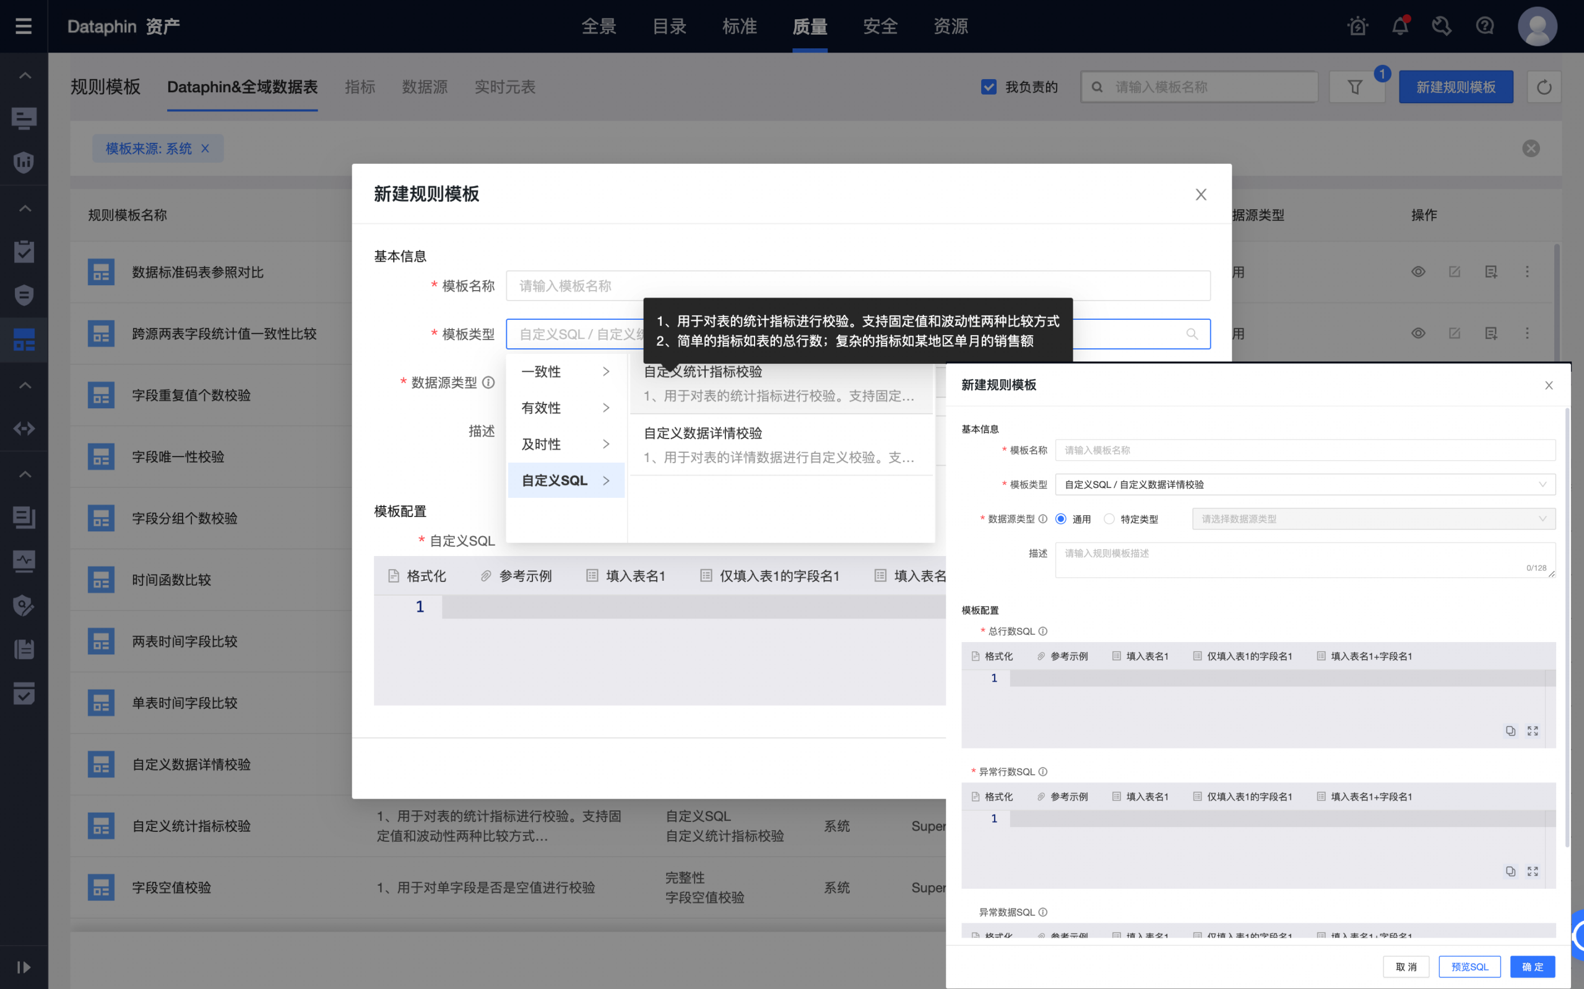Copy the 异常行数SQL editor content
Viewport: 1584px width, 989px height.
point(1510,871)
